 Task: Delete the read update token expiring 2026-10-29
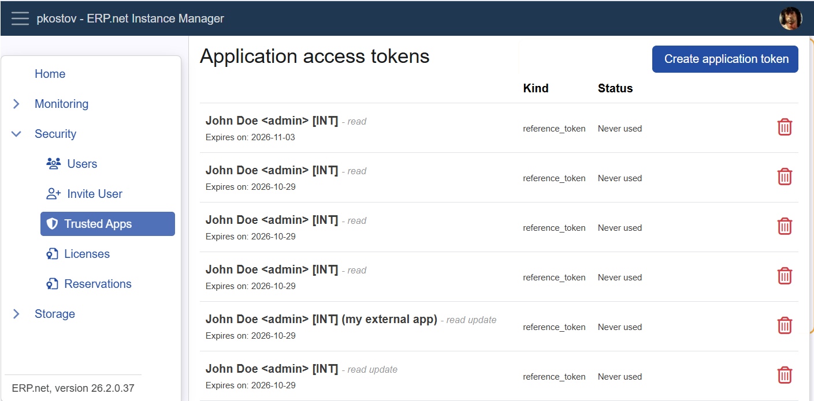[785, 375]
